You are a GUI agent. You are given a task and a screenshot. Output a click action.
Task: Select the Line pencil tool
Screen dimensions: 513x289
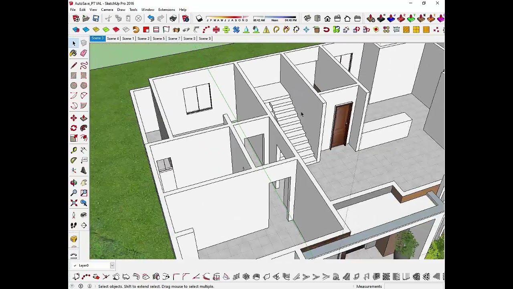click(x=74, y=65)
